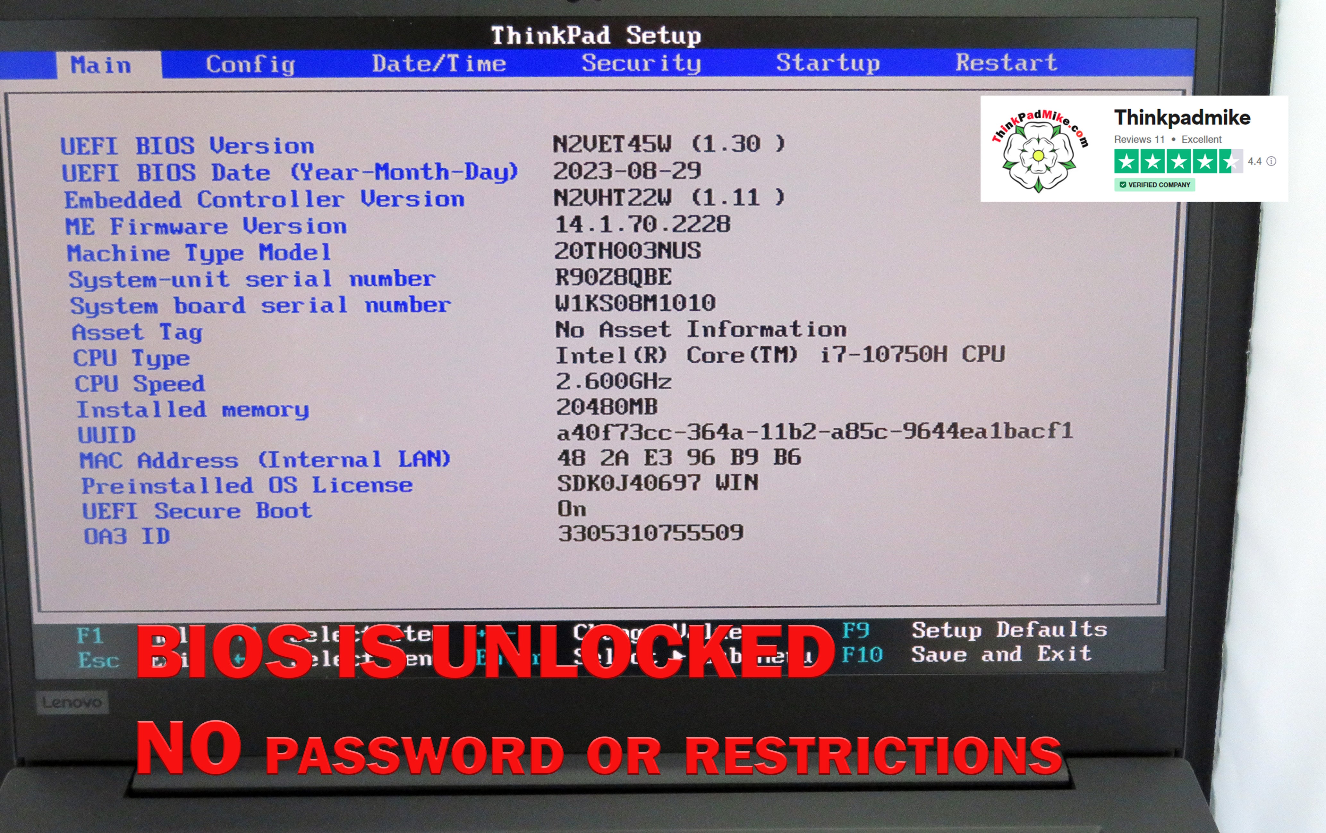Click the F1 key hint
This screenshot has height=833, width=1326.
pyautogui.click(x=90, y=635)
